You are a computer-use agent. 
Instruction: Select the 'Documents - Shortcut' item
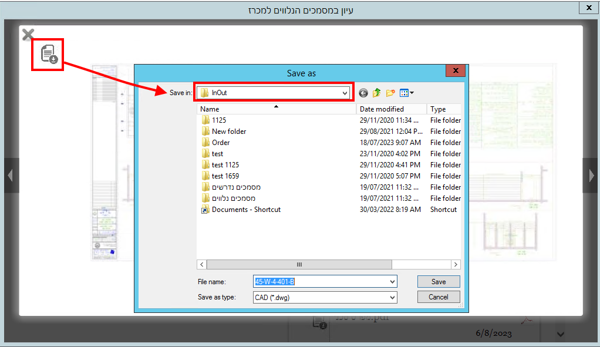(x=246, y=210)
